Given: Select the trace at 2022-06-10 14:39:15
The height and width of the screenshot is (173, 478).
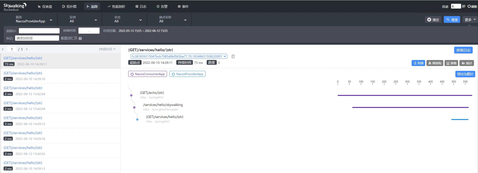Looking at the screenshot, I should [x=60, y=121].
